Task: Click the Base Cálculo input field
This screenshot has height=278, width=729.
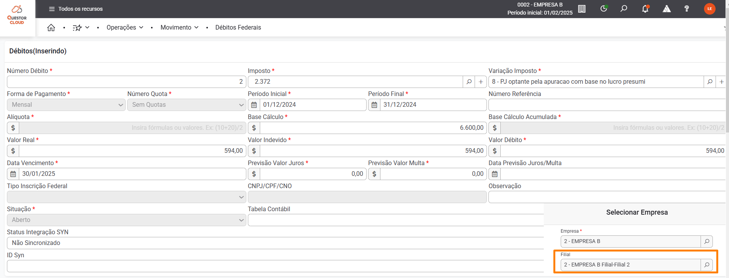Action: [x=373, y=128]
